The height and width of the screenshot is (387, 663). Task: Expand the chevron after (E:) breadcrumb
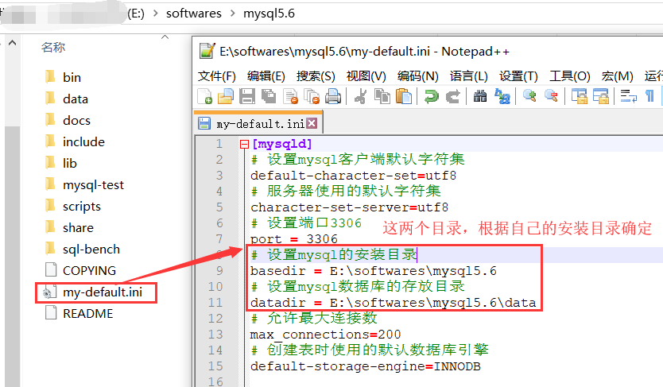click(x=156, y=13)
